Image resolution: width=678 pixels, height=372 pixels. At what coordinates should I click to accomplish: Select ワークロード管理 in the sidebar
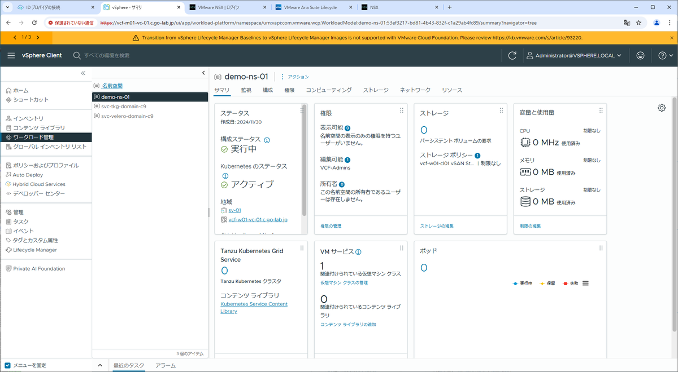click(x=45, y=137)
